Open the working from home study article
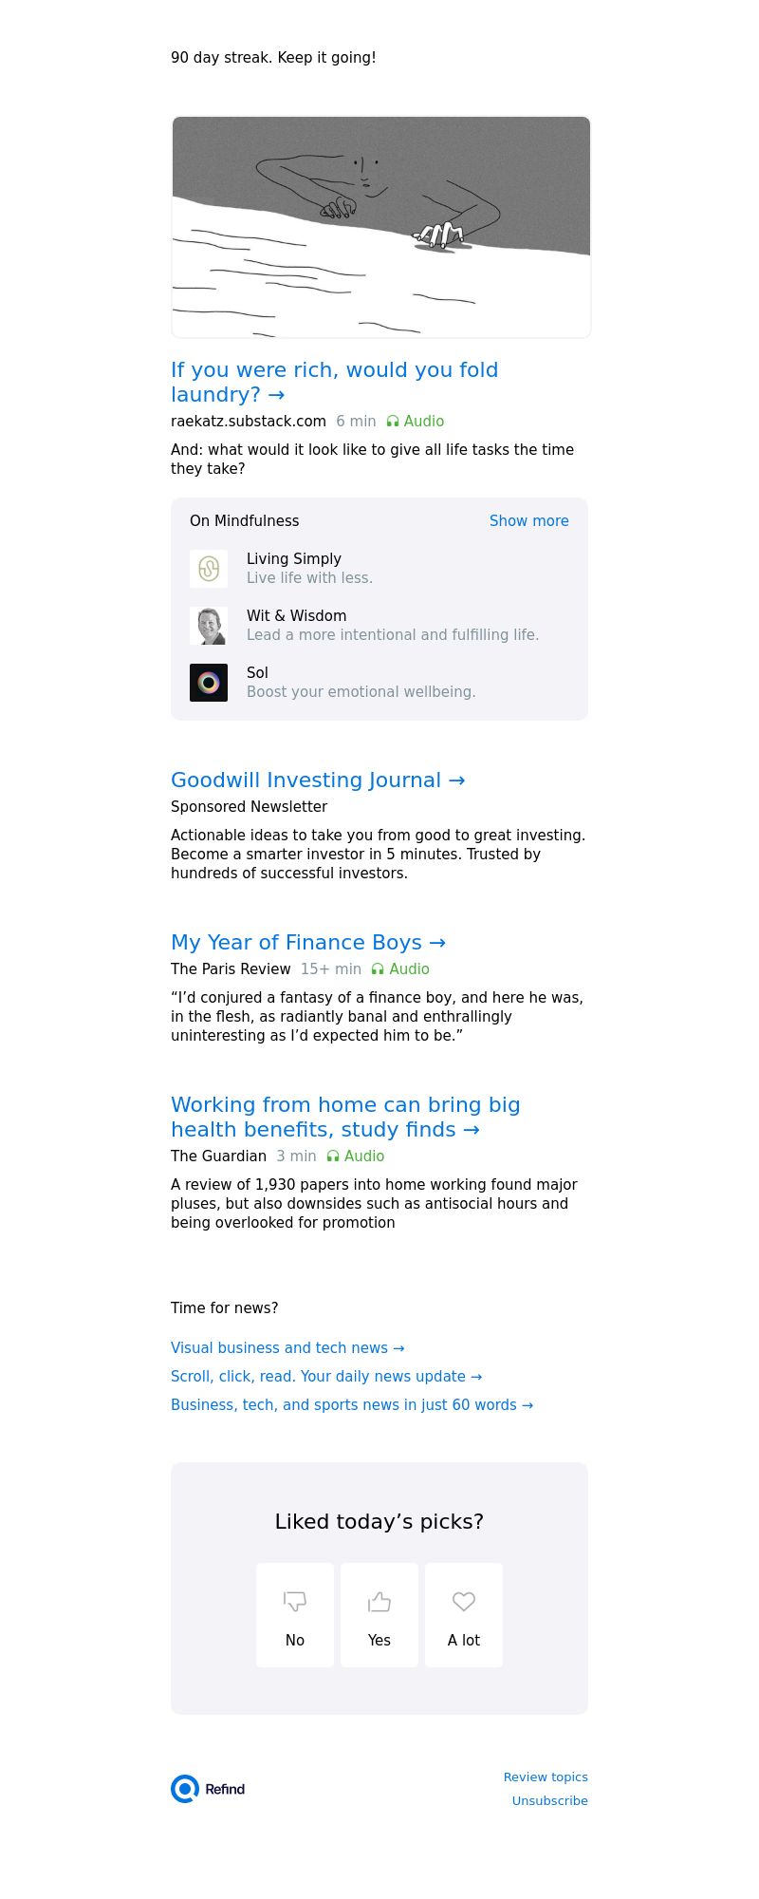759x1899 pixels. click(345, 1118)
